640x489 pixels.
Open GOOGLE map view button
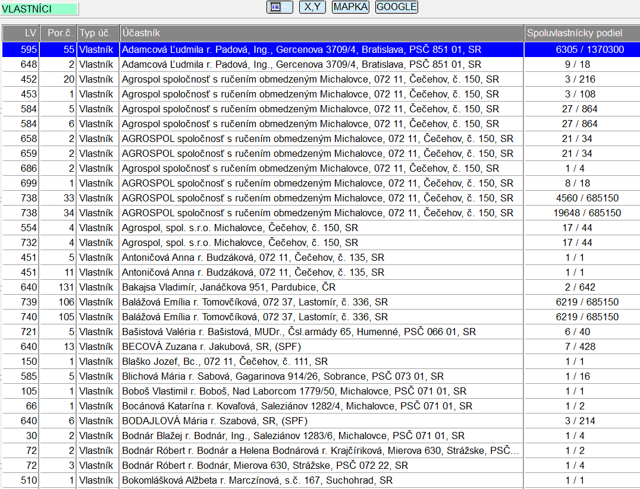click(396, 7)
